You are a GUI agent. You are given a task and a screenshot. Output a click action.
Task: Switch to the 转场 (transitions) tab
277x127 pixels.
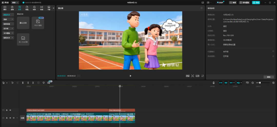click(x=42, y=8)
